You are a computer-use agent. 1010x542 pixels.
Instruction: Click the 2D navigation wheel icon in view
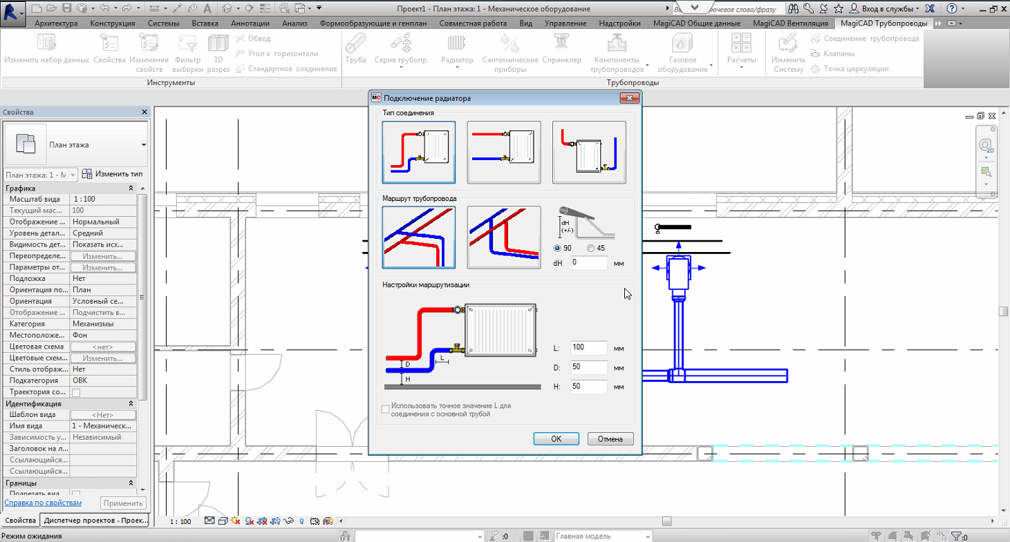[986, 146]
